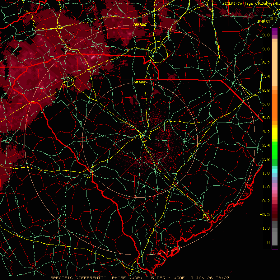280x280 pixels.
Task: Click the NEXLAB-College of DuPage watermark text
Action: point(250,3)
